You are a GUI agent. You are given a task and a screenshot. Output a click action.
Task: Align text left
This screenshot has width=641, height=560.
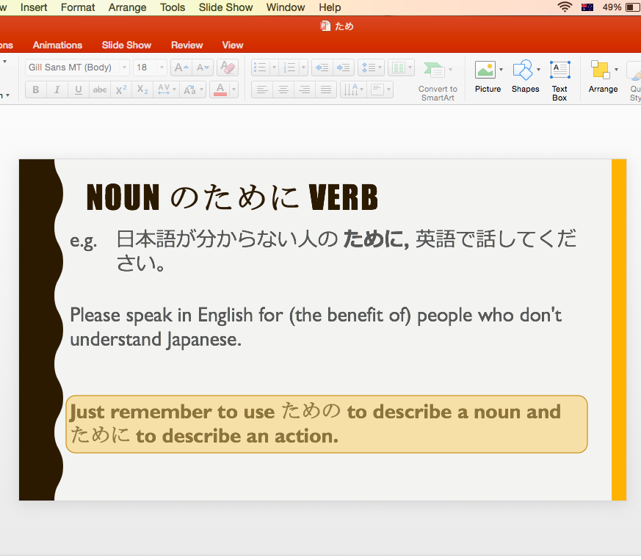(x=262, y=90)
